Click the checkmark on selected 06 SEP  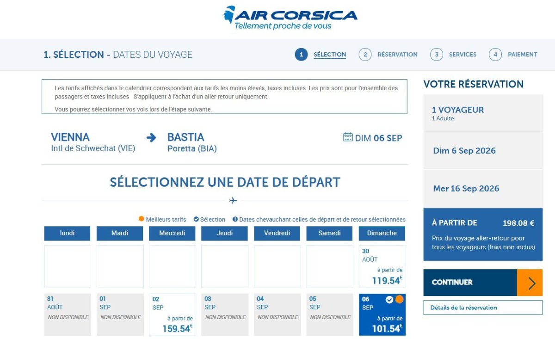[389, 300]
